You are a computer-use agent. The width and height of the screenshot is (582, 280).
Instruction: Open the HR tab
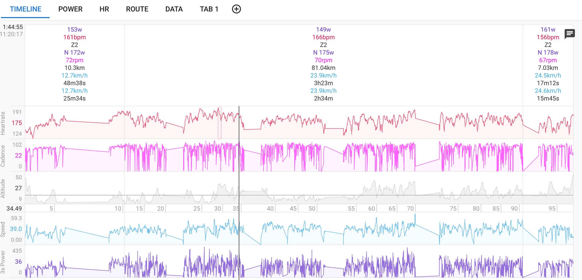(104, 9)
